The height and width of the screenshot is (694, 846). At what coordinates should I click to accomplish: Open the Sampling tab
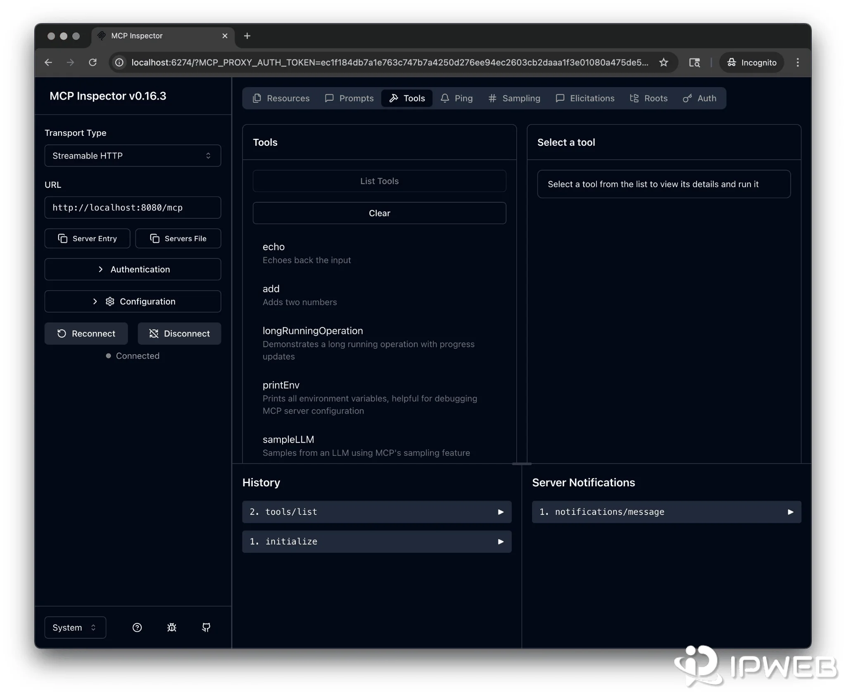514,98
